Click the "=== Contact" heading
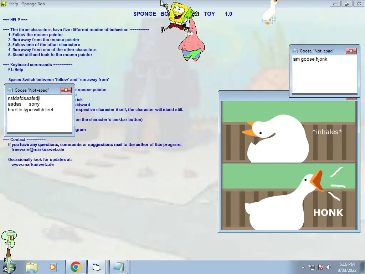365x274 pixels. (x=24, y=139)
